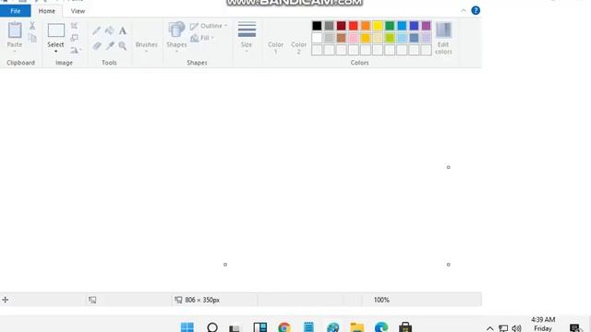Click the Resize icon in Image group
Screen dimensions: 591x332
click(74, 38)
